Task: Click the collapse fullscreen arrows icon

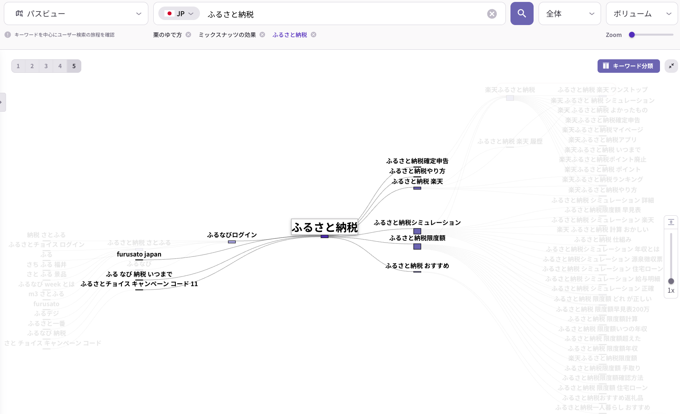Action: (x=671, y=66)
